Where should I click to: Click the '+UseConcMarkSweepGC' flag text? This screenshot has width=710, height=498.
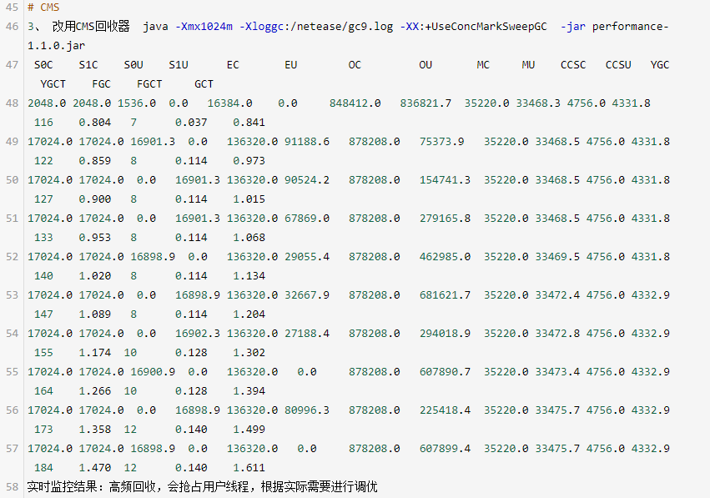click(x=486, y=27)
